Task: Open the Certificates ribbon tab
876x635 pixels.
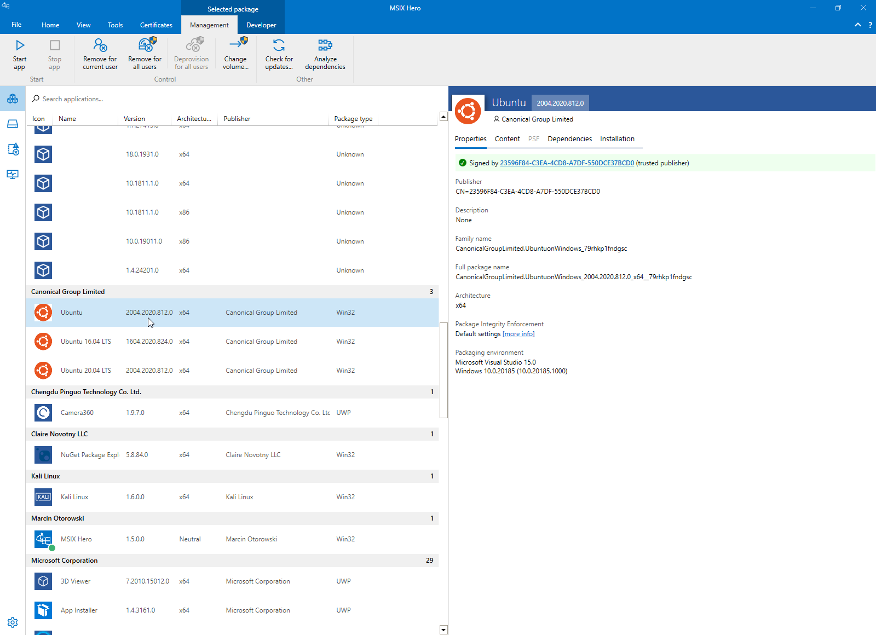Action: (x=156, y=25)
